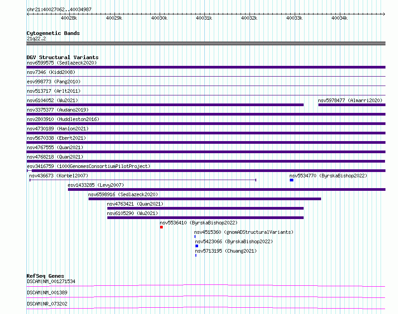This screenshot has height=314, width=398.
Task: Select the DGV Structural Variants track title
Action: pos(63,57)
